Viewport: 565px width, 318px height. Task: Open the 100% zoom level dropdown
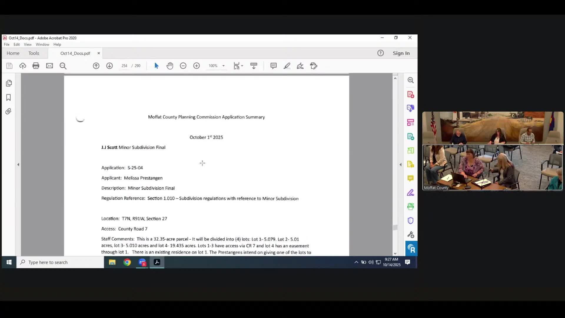tap(223, 66)
